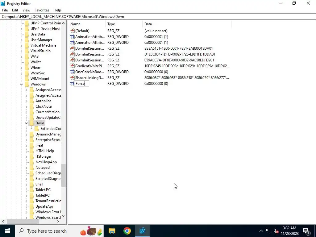Click the ExtendedCo... subfolder icon

point(36,129)
